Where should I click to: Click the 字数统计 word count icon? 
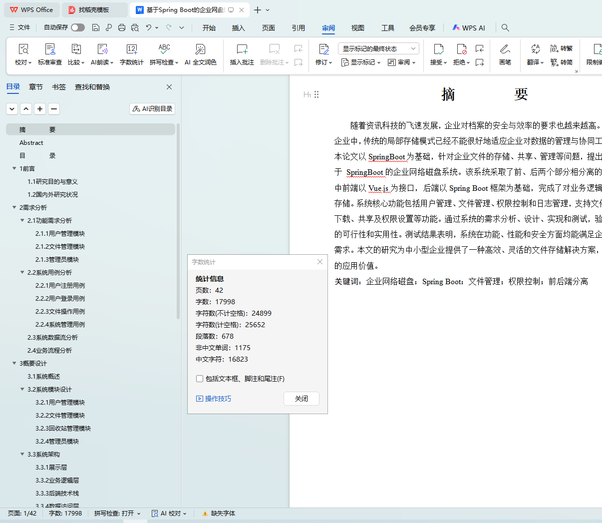131,54
